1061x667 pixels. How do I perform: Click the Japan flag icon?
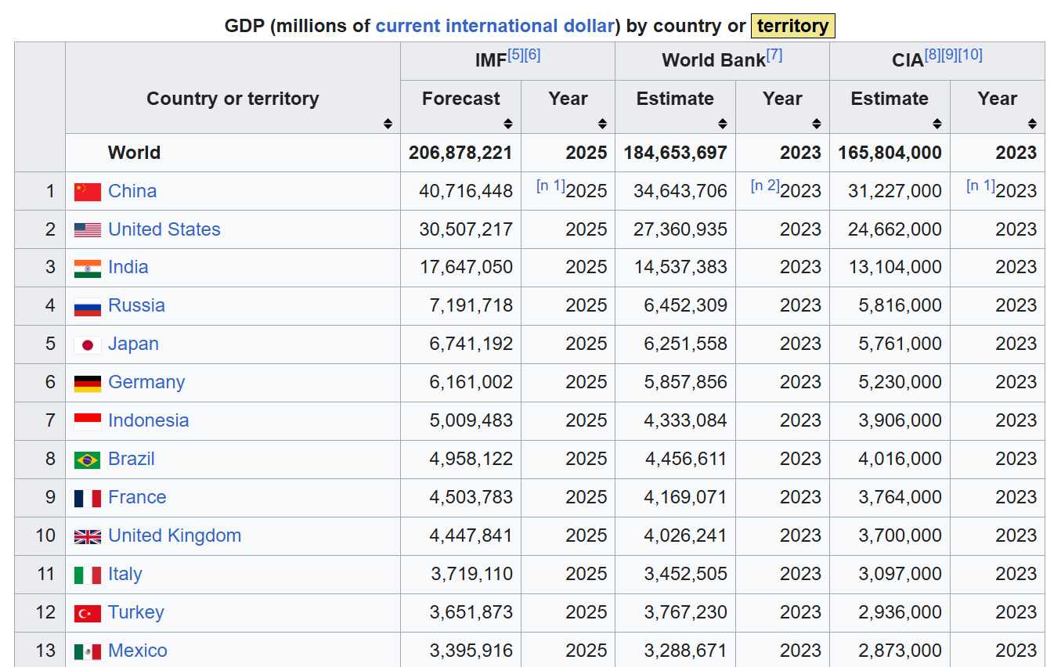88,345
